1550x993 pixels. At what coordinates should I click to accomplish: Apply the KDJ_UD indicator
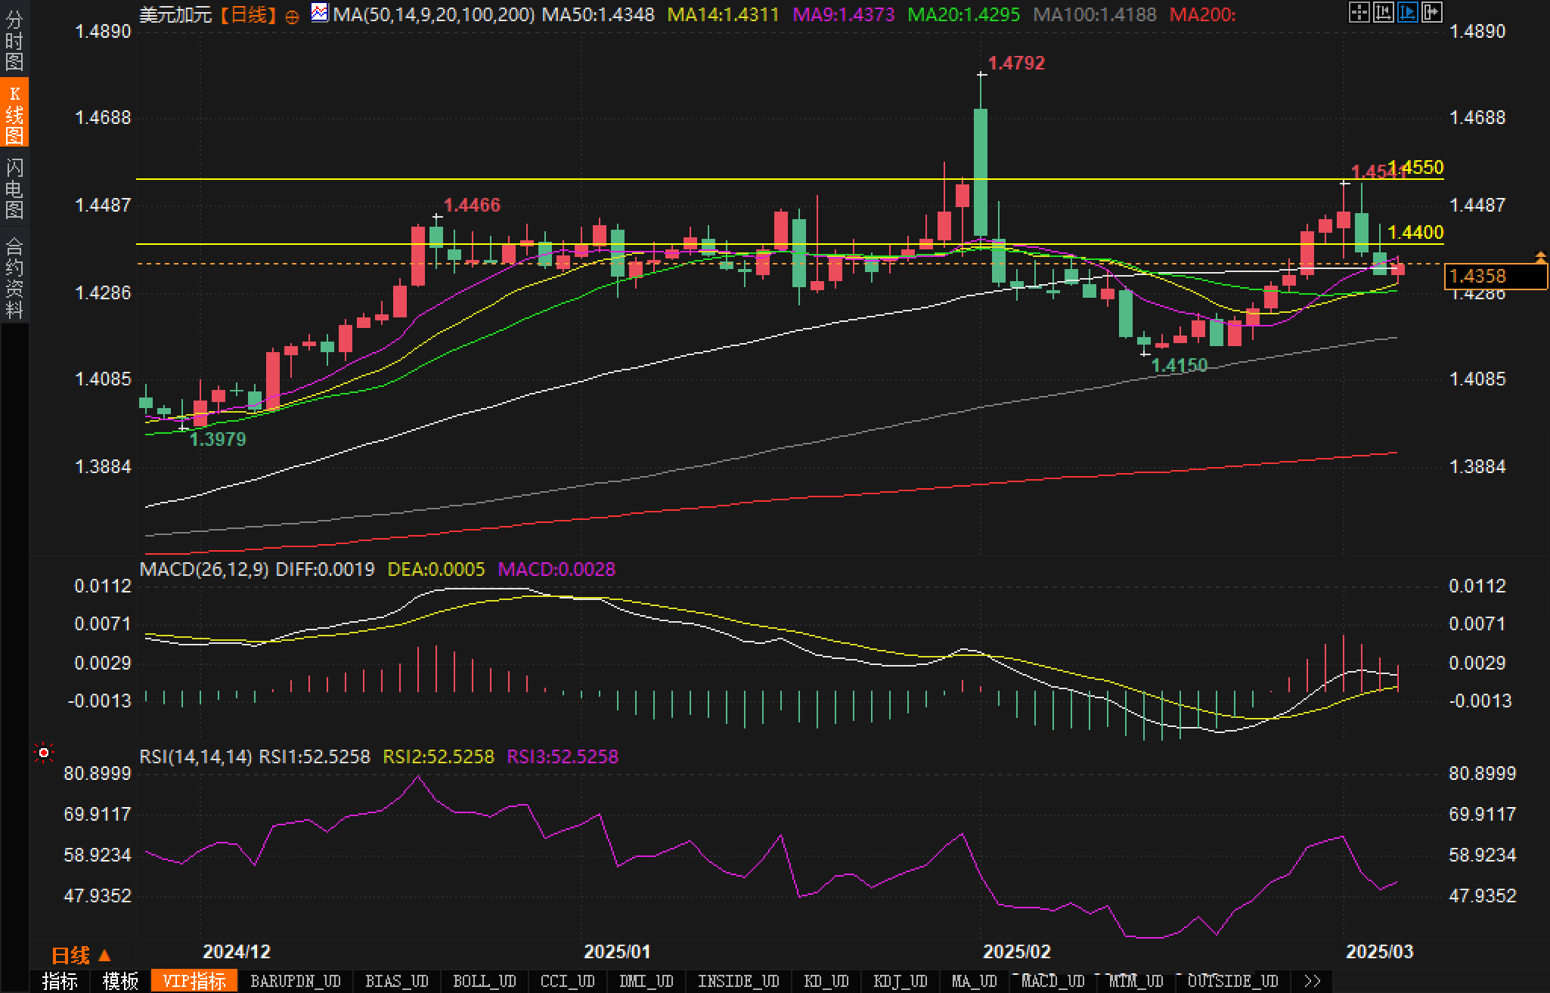pos(900,981)
